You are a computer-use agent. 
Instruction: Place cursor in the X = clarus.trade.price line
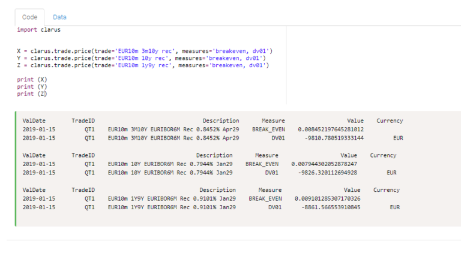pyautogui.click(x=144, y=51)
